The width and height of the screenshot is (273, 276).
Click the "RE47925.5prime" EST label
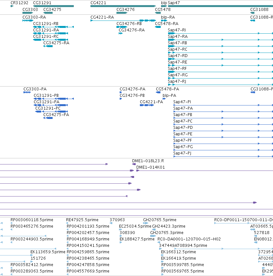(x=82, y=220)
